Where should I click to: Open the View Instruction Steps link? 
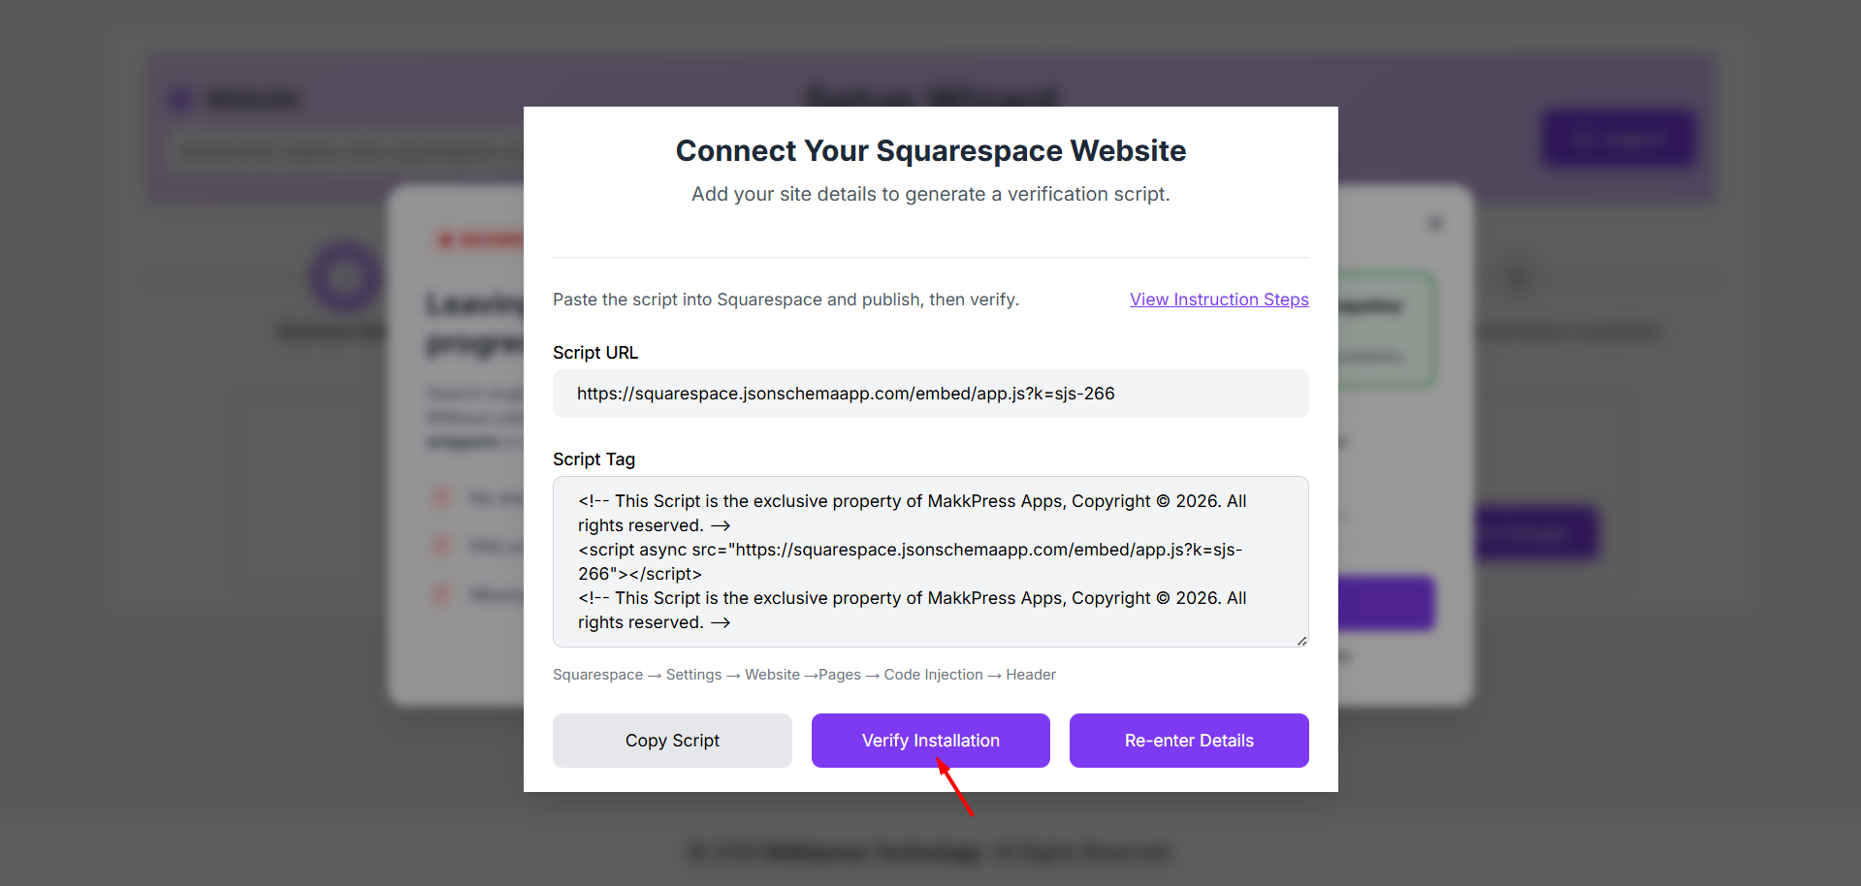1219,300
